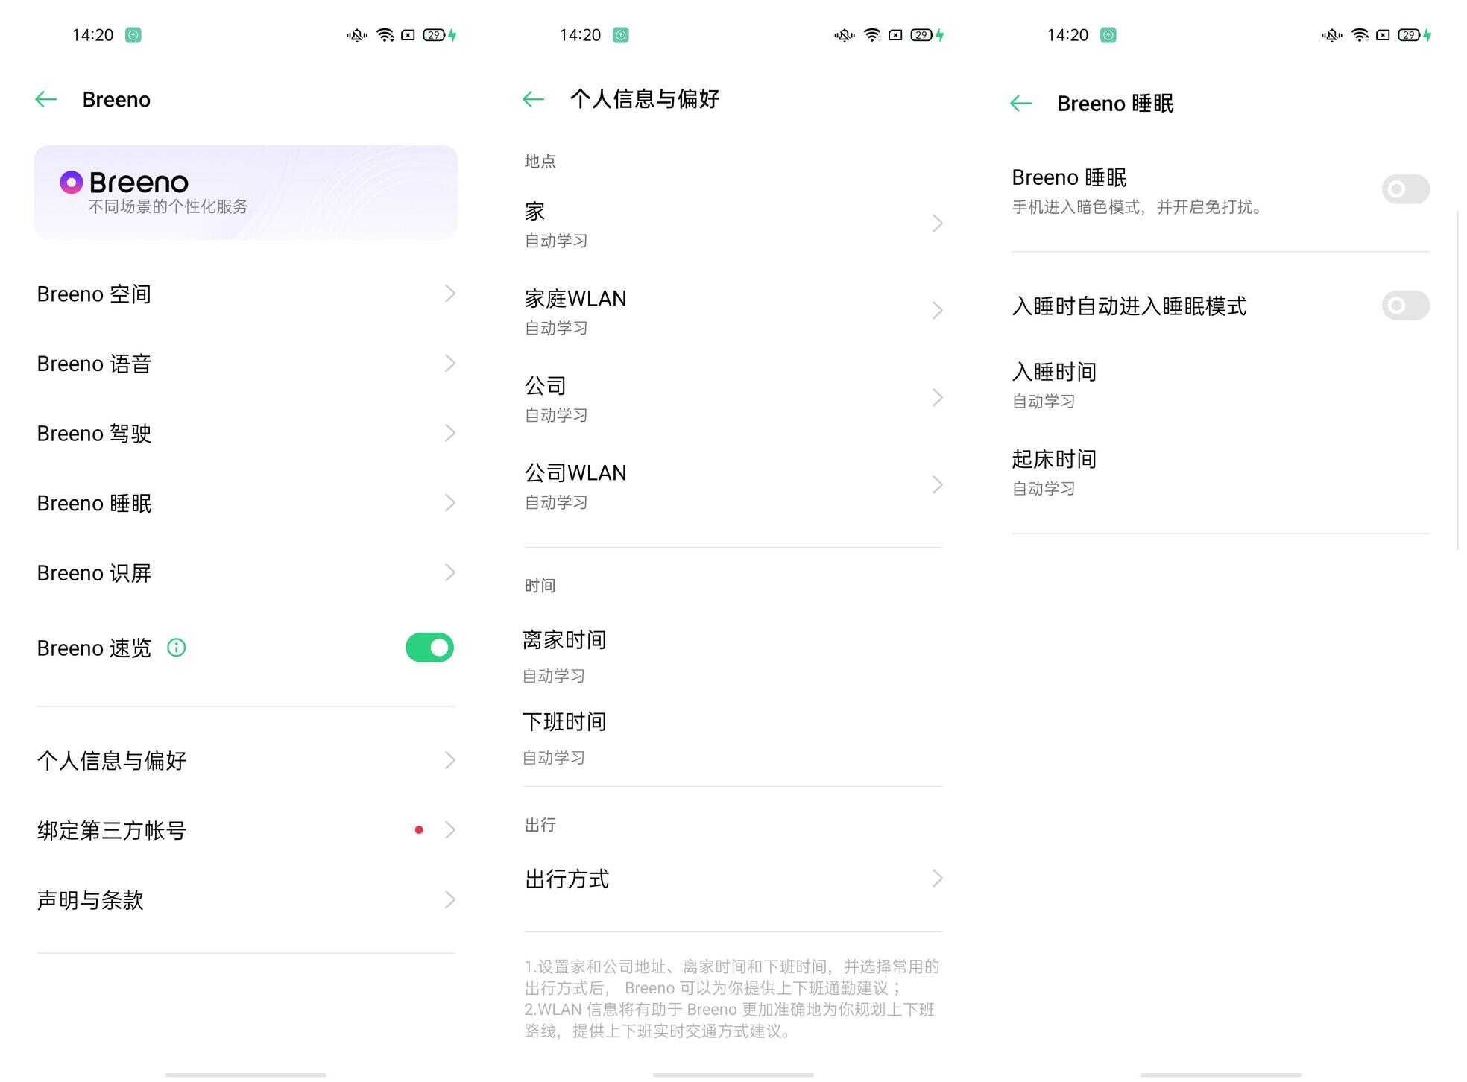
Task: Set 入睡时间 in Breeno 睡眠
Action: coord(1221,385)
